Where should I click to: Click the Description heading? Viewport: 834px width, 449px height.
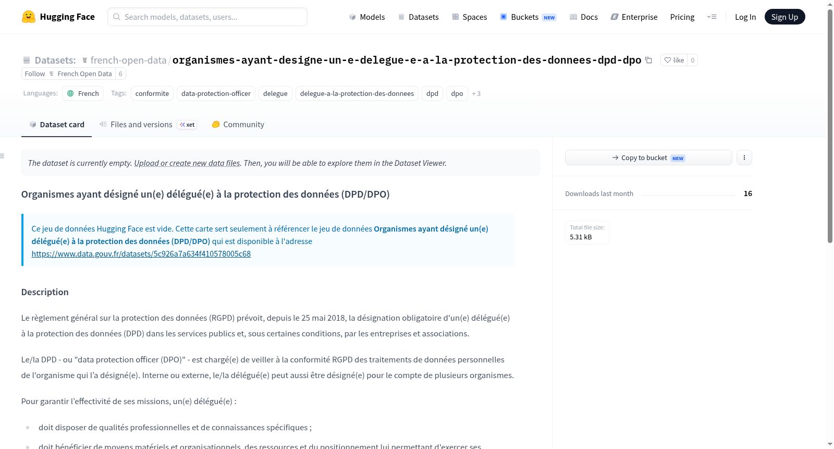(x=45, y=292)
